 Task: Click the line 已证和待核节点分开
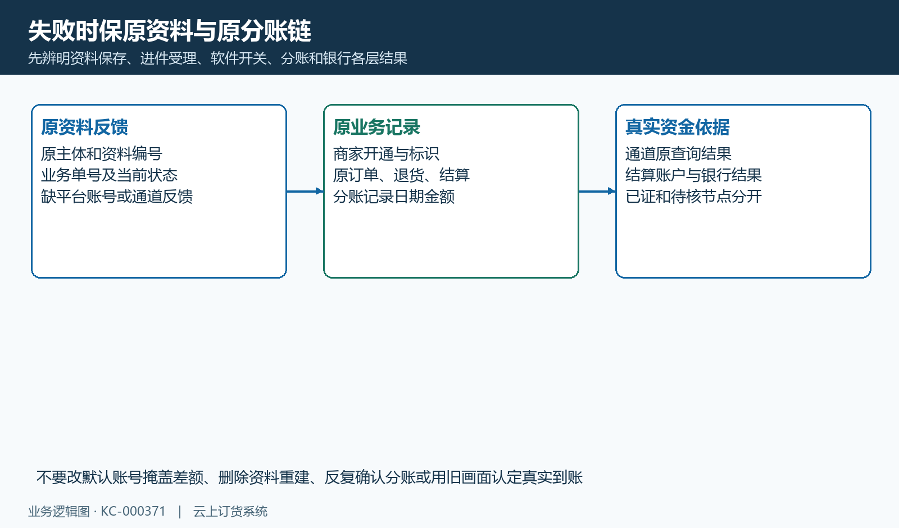click(x=693, y=197)
